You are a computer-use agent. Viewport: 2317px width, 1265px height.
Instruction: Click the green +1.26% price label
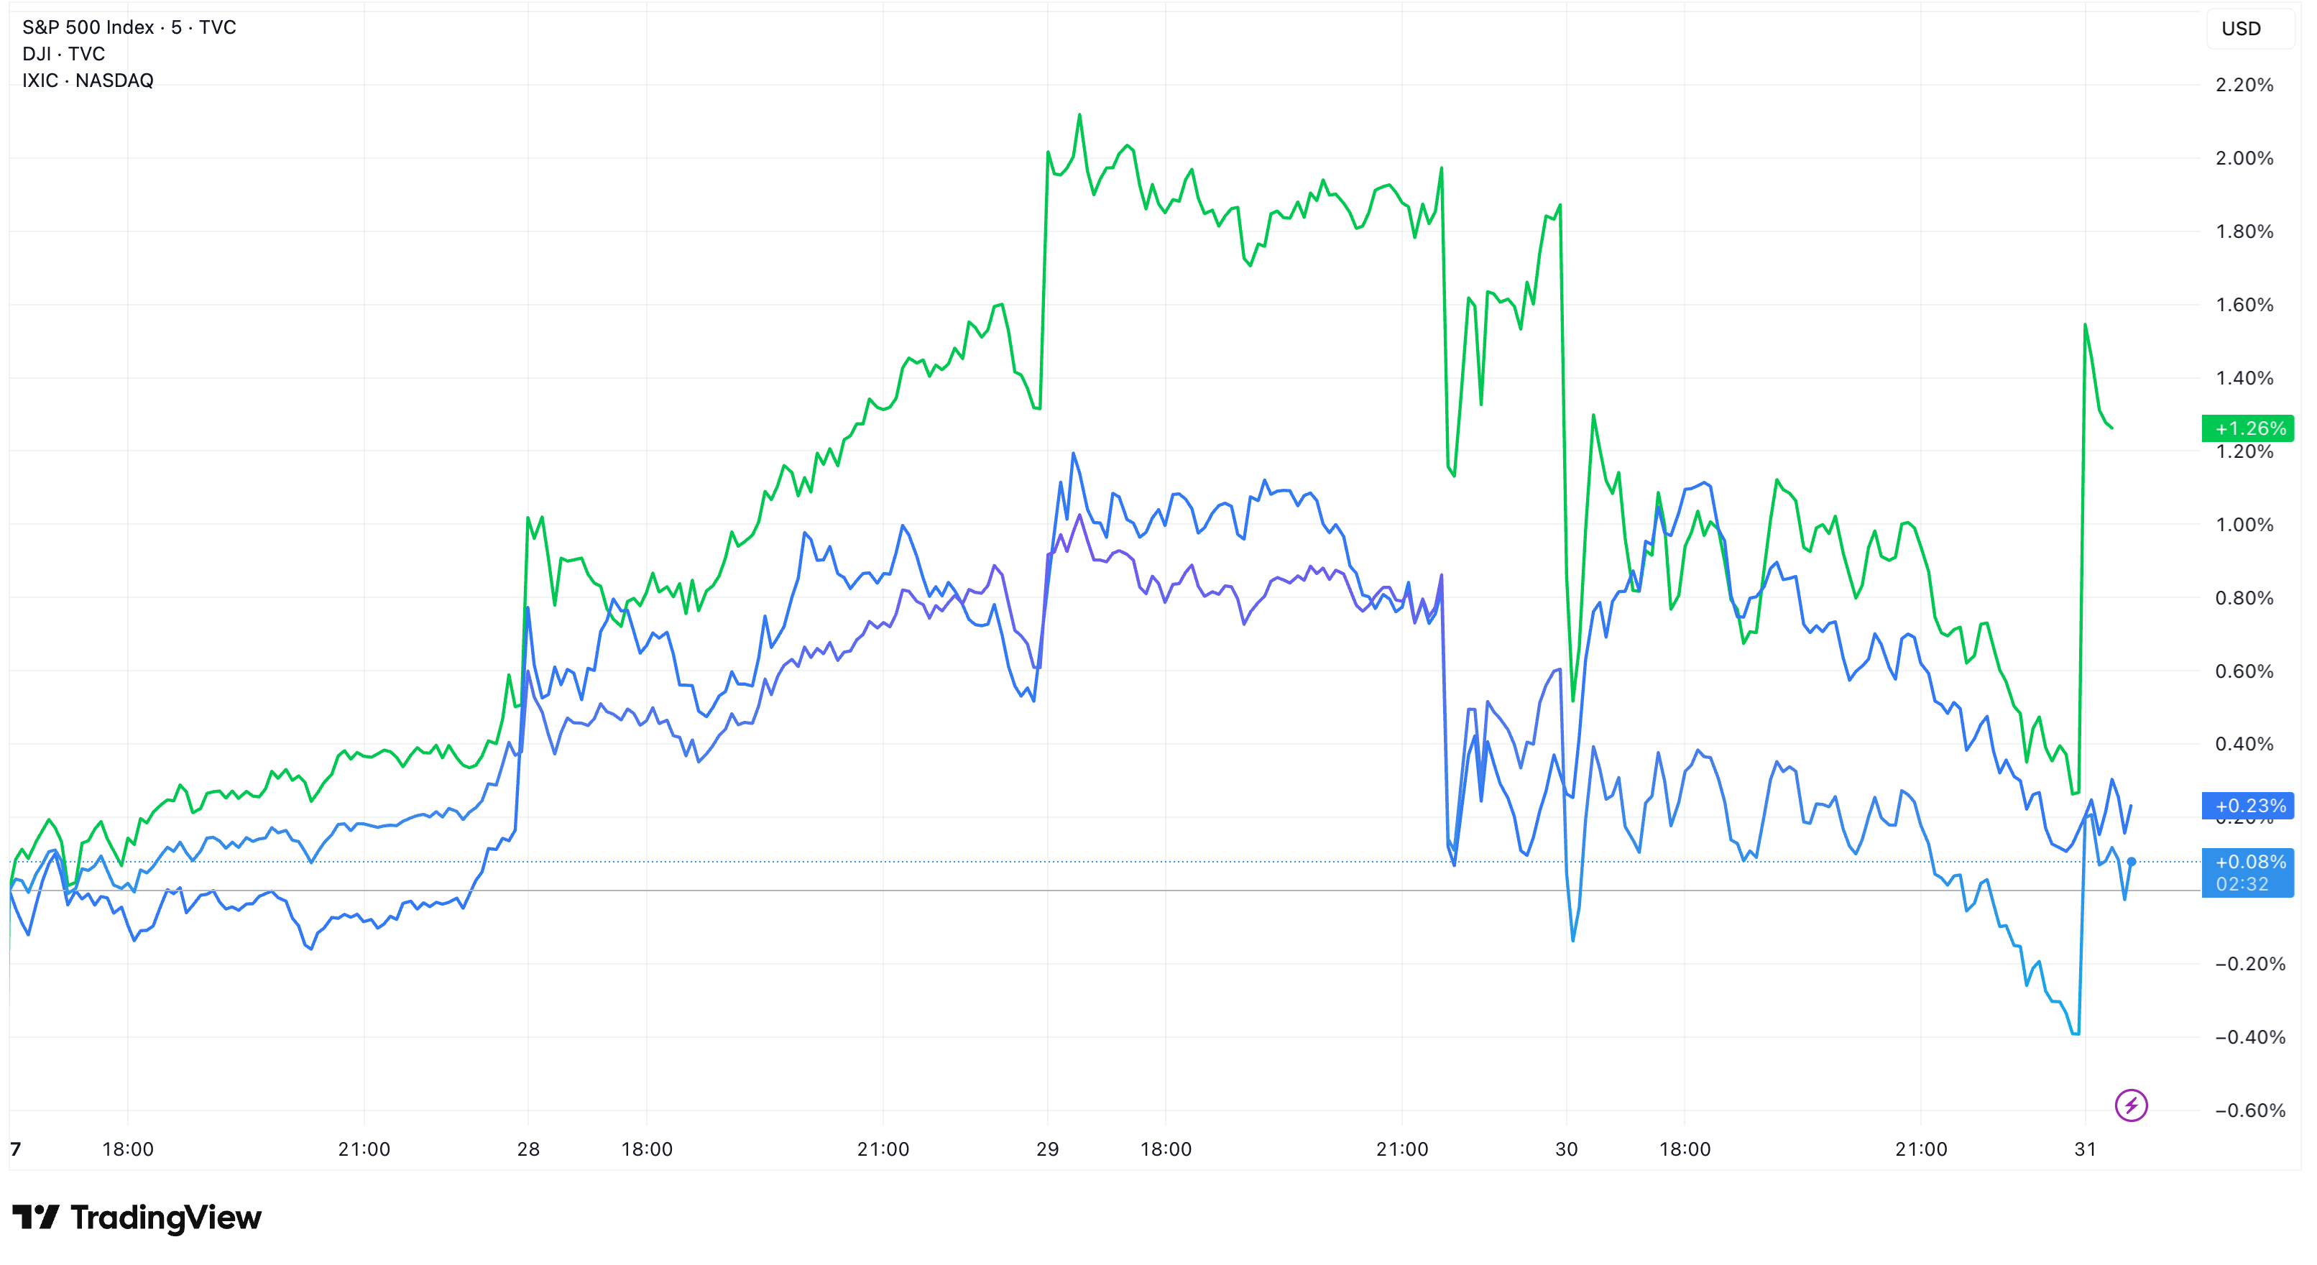(x=2247, y=428)
